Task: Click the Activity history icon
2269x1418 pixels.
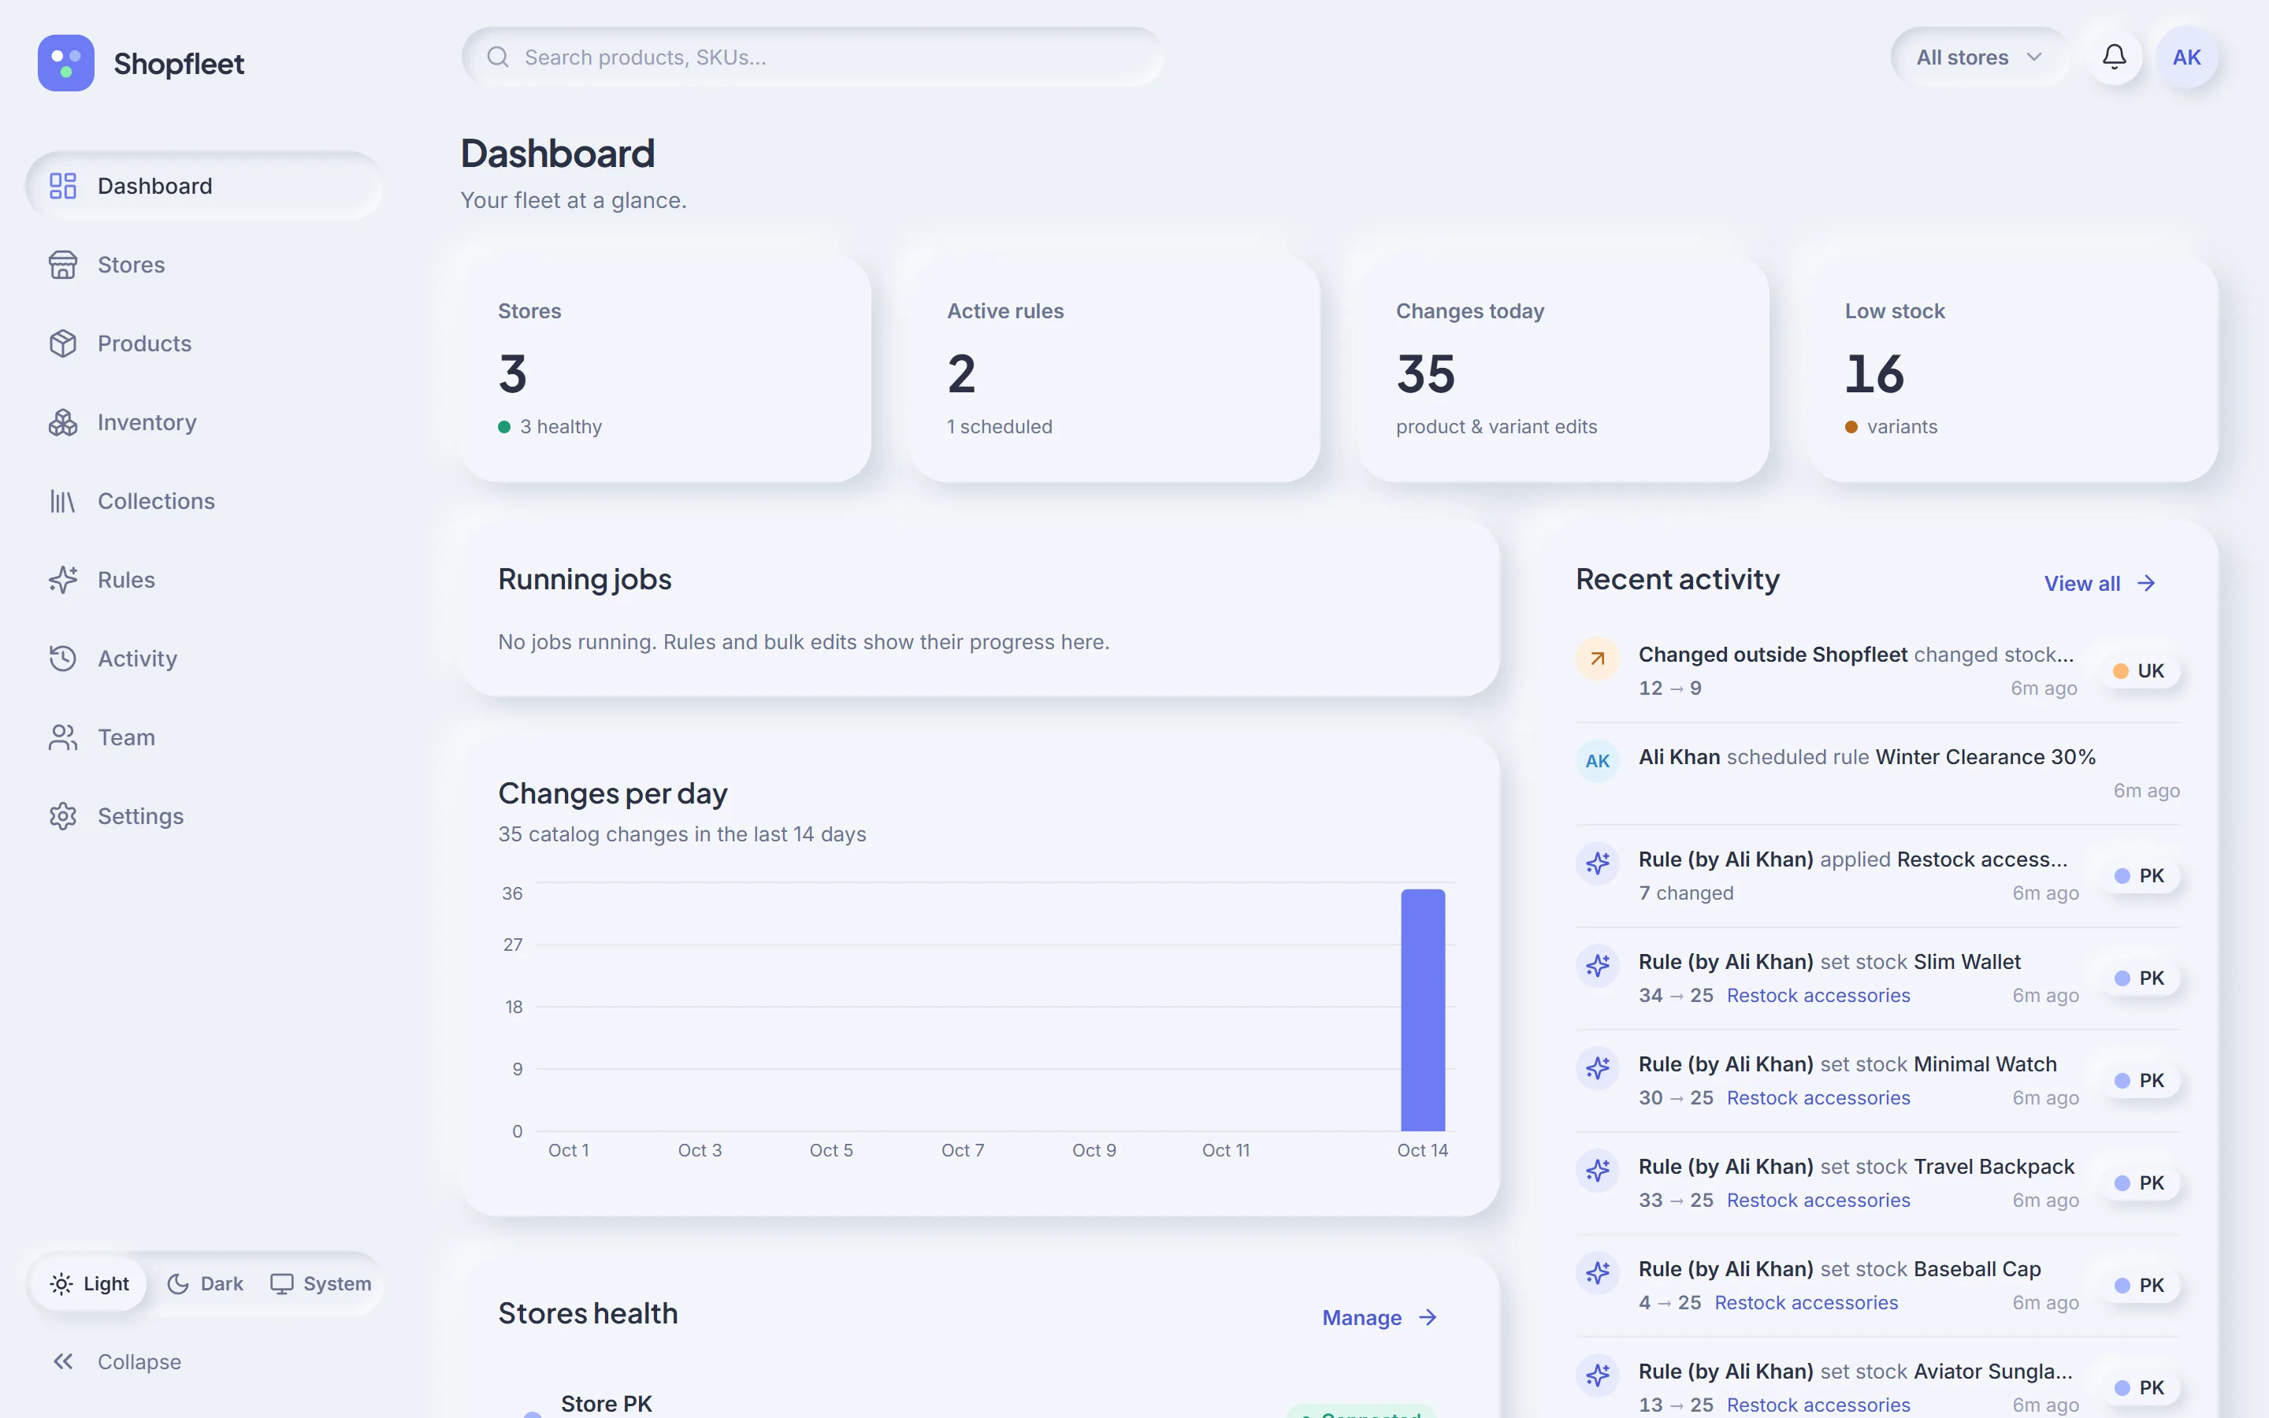Action: click(63, 659)
